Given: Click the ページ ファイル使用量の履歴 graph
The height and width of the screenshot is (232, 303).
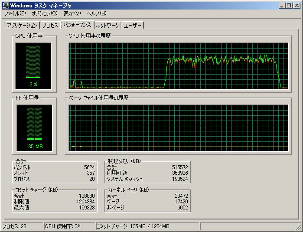Looking at the screenshot, I should [x=178, y=128].
